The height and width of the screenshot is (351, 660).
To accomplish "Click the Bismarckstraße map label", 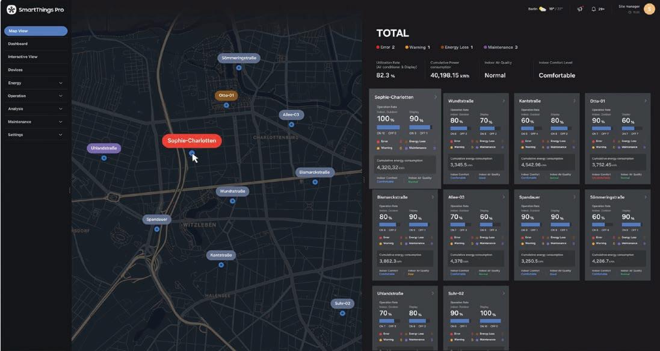I will 315,172.
